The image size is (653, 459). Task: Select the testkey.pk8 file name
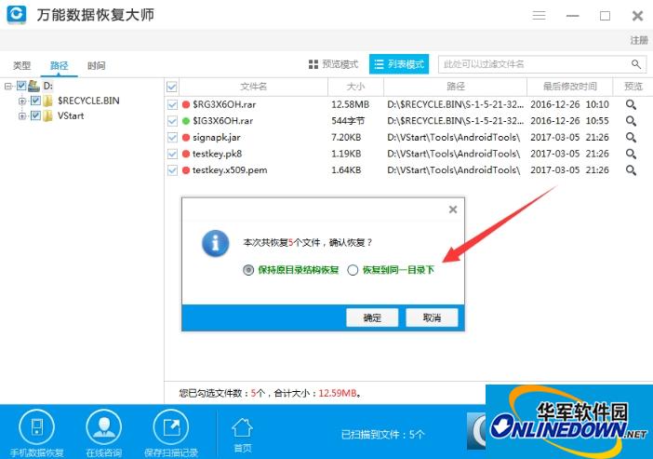[217, 154]
